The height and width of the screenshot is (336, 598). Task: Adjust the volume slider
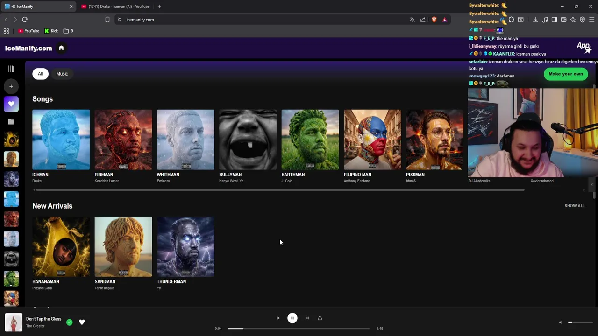click(581, 322)
